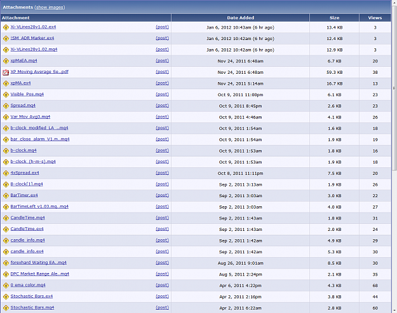This screenshot has height=313, width=397.
Task: Click the 59.3 KB size cell
Action: pyautogui.click(x=334, y=73)
